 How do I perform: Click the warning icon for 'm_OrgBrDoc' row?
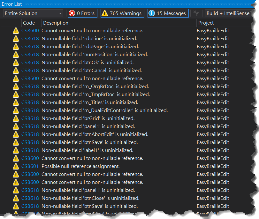tap(16, 87)
